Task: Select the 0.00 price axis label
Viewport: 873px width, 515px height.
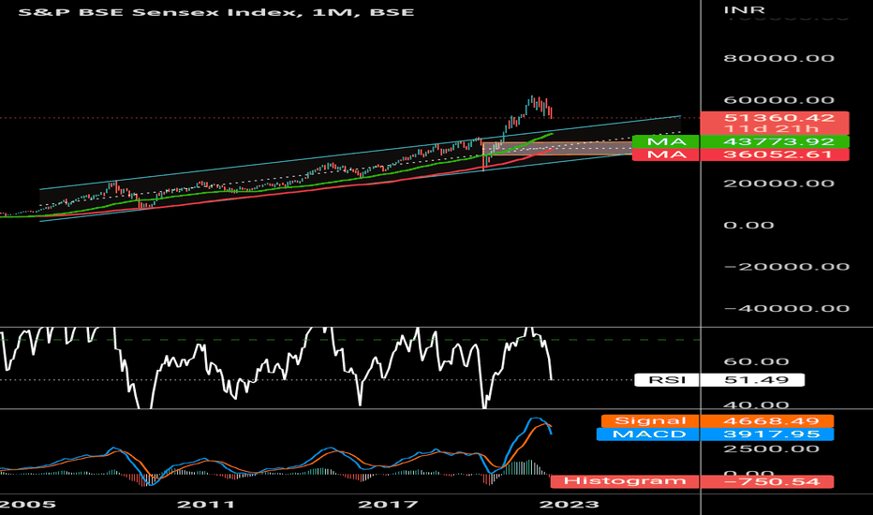Action: click(x=748, y=226)
